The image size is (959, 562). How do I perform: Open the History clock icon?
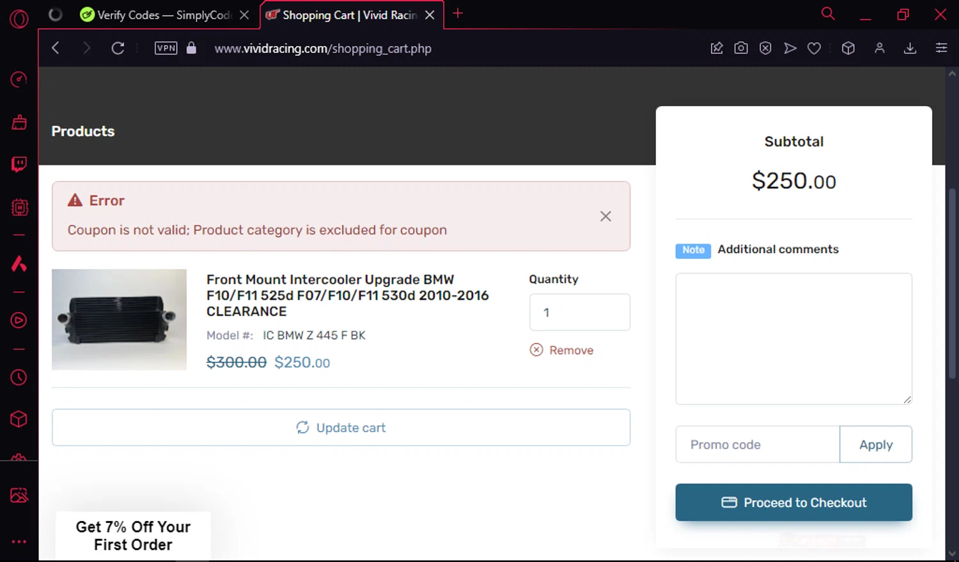pos(19,377)
